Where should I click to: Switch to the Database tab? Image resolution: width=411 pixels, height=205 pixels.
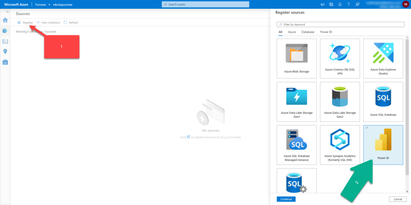click(x=308, y=32)
